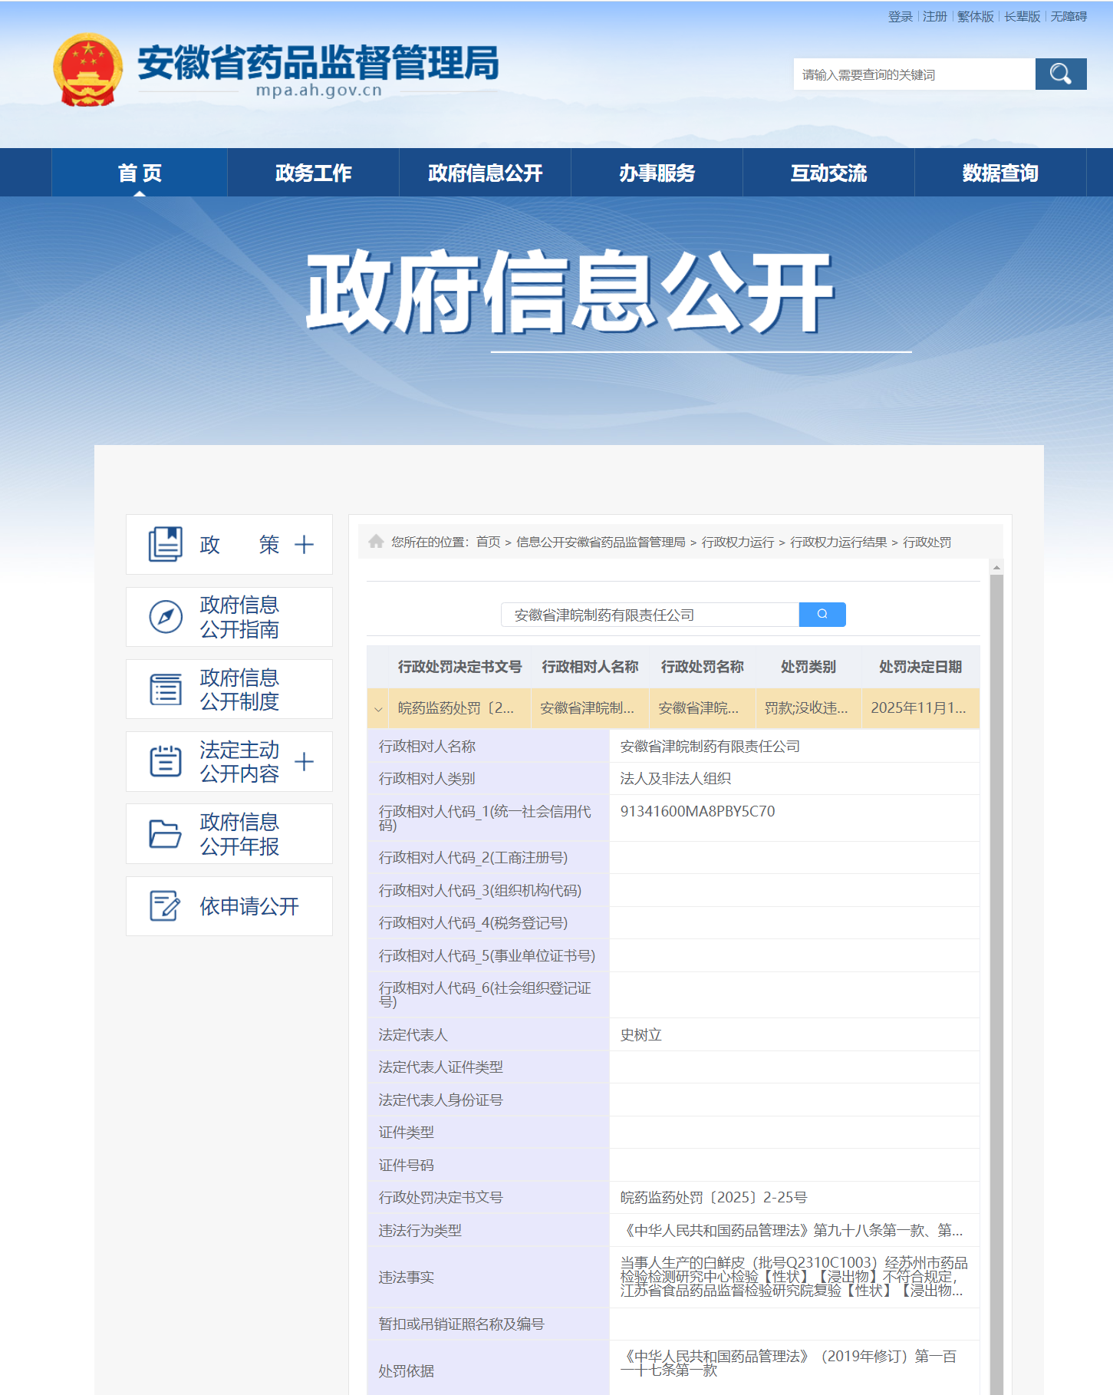The width and height of the screenshot is (1113, 1395).
Task: Focus the header keyword search field
Action: (914, 74)
